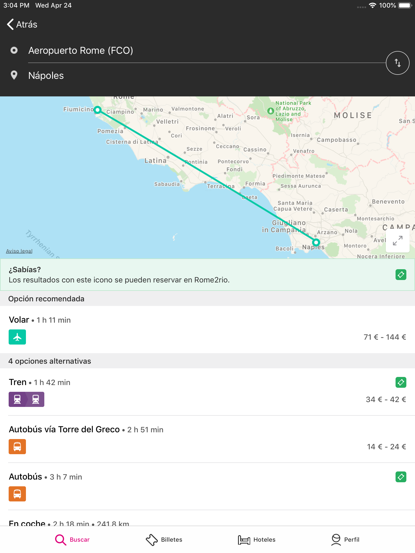This screenshot has height=553, width=415.
Task: Switch to the Hoteles tab
Action: tap(257, 539)
